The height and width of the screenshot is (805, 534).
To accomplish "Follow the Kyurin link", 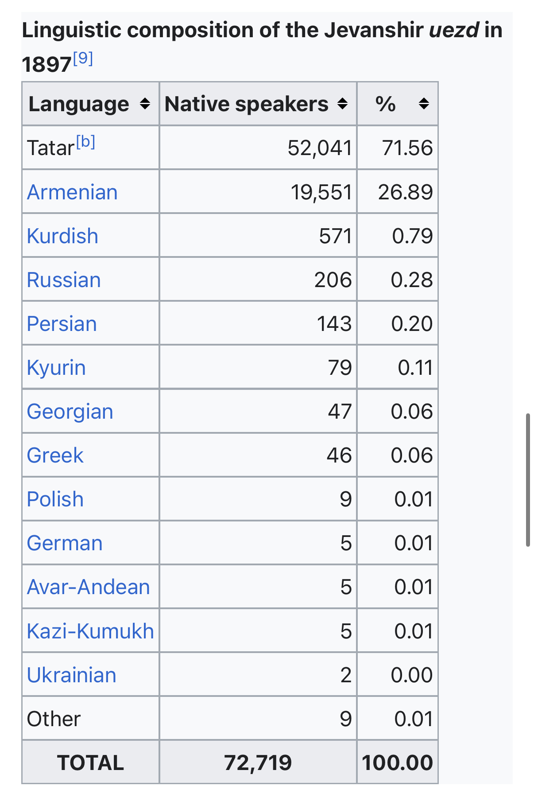I will (56, 368).
